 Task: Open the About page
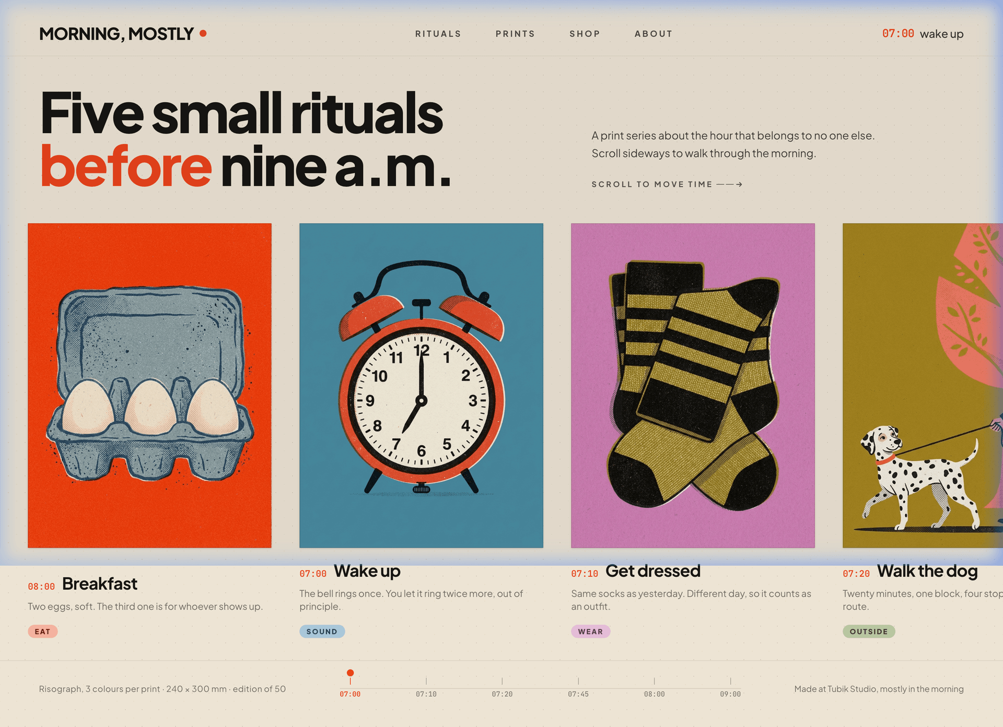[x=653, y=34]
